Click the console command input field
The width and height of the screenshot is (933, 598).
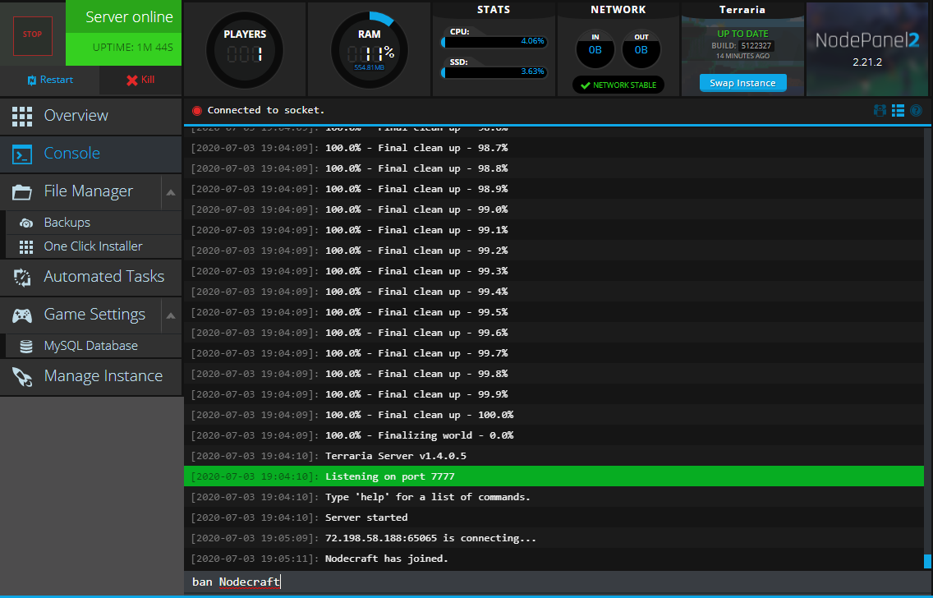coord(550,582)
